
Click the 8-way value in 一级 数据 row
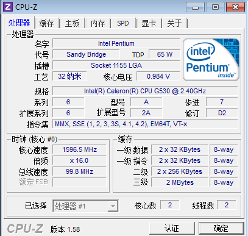pos(224,149)
